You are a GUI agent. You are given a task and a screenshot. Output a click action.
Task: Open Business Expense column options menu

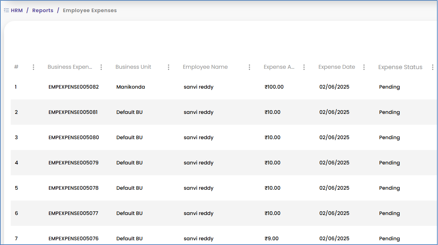(101, 67)
